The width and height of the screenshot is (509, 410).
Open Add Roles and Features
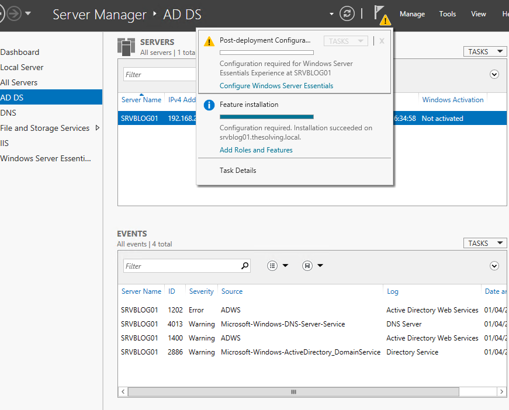tap(256, 150)
